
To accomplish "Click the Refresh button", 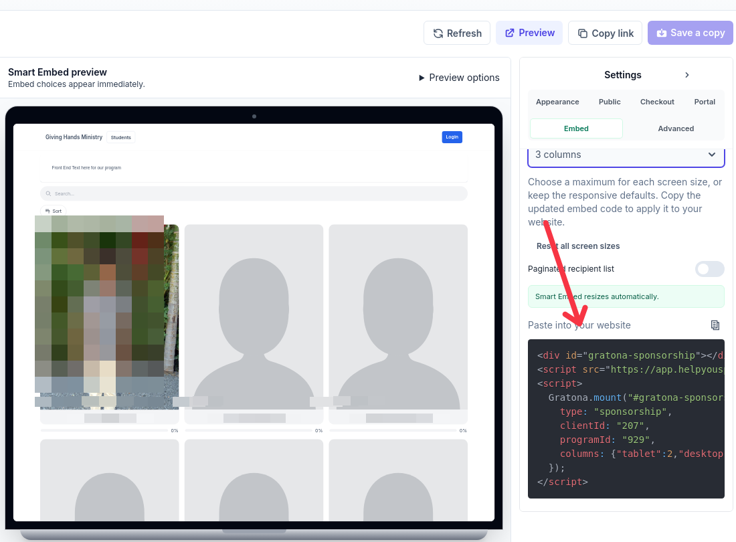I will pyautogui.click(x=457, y=33).
